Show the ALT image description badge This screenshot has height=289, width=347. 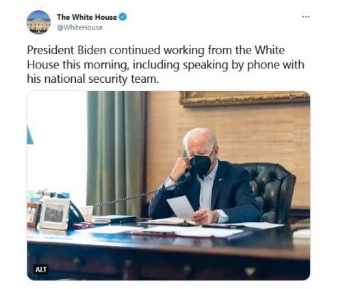(41, 269)
